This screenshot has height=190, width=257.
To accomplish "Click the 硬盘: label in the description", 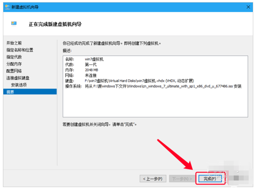I will 70,81.
